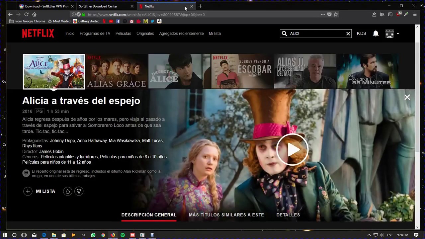Open Windows Start menu
The width and height of the screenshot is (425, 239).
tap(5, 235)
